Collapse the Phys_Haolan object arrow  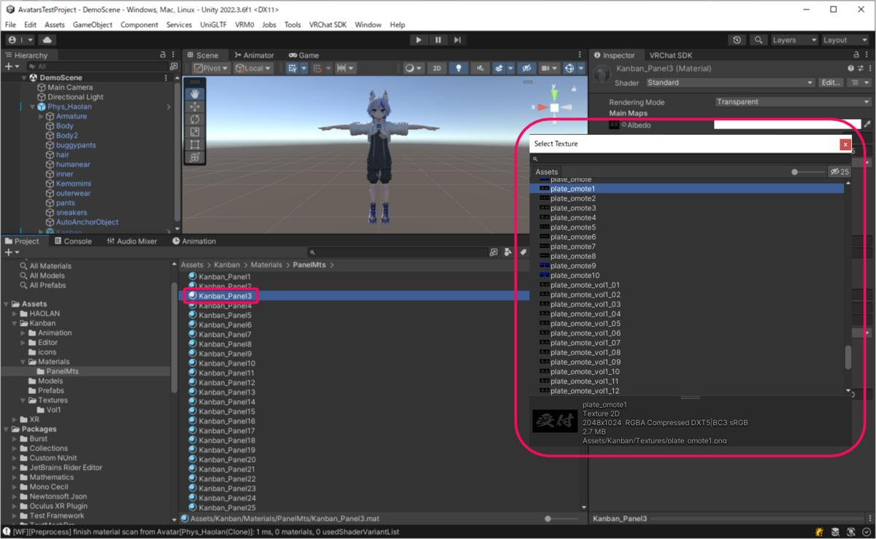pyautogui.click(x=32, y=106)
